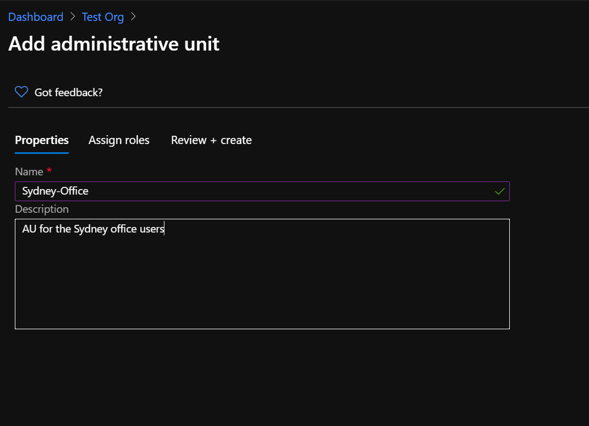Image resolution: width=589 pixels, height=426 pixels.
Task: Click the Name field label
Action: click(x=29, y=171)
